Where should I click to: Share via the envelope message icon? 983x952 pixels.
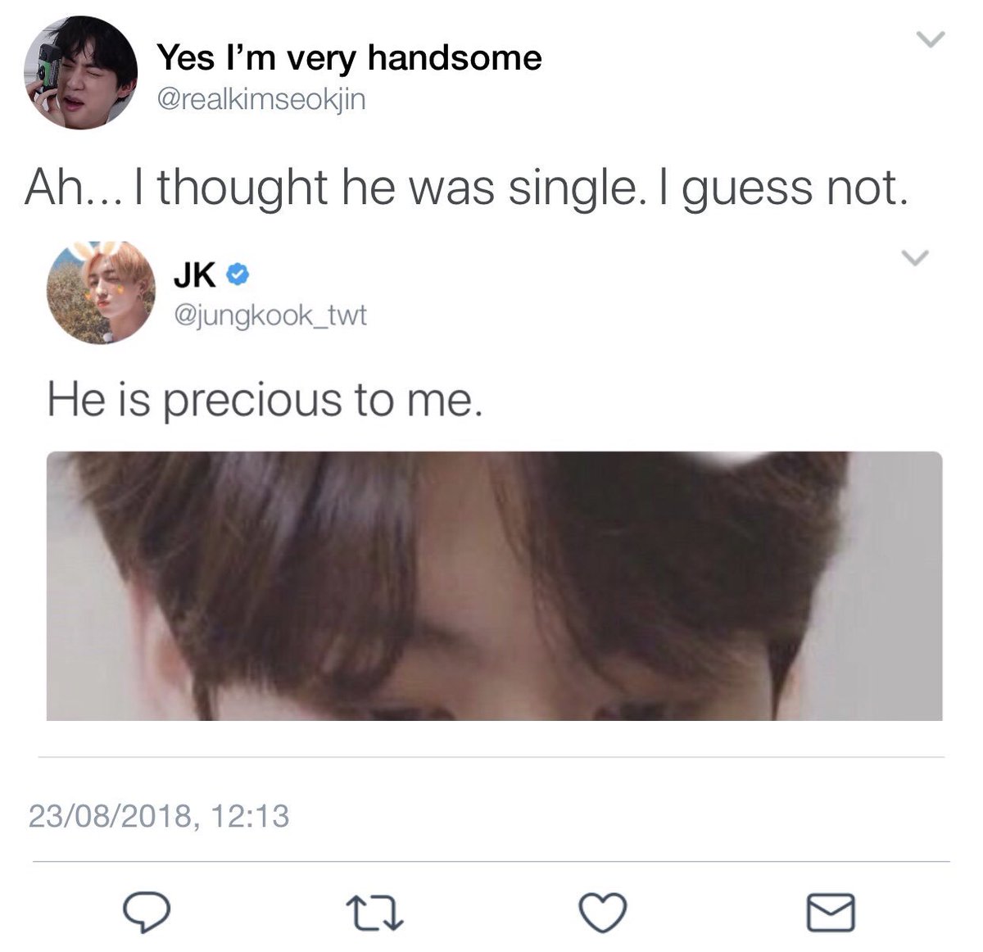pyautogui.click(x=831, y=912)
